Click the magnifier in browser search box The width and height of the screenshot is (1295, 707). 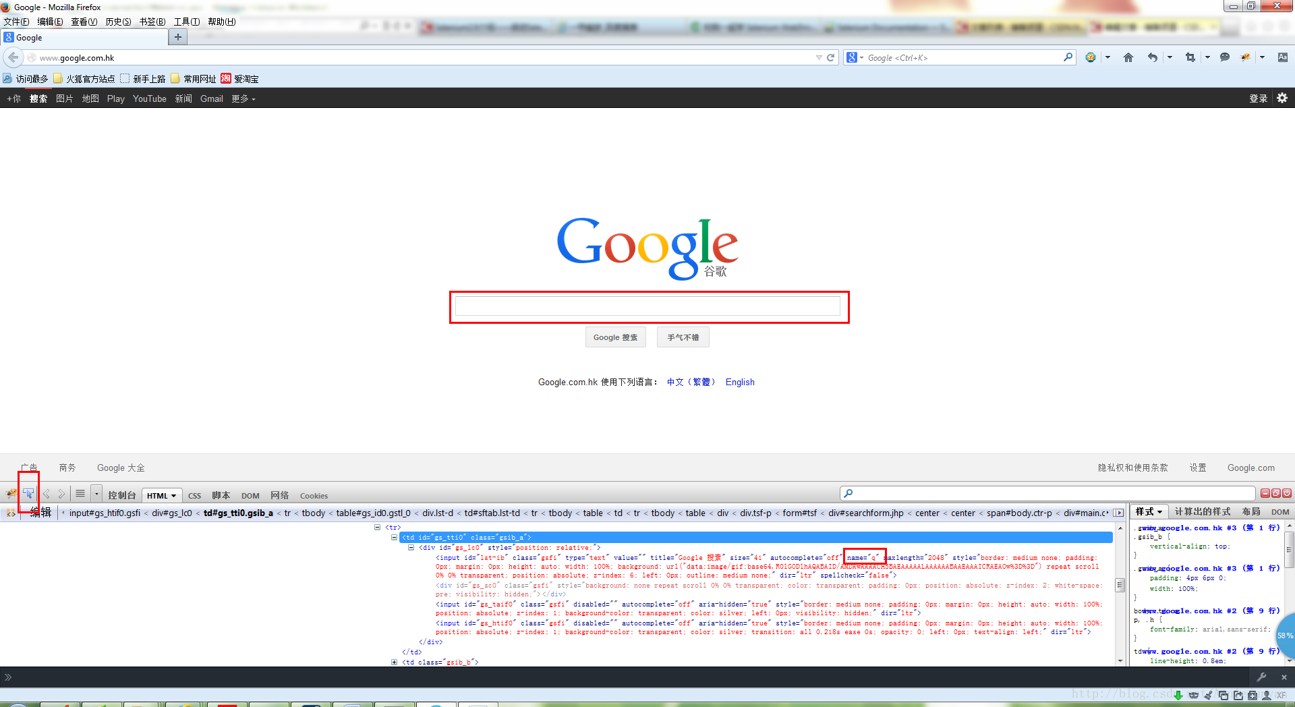[x=1068, y=57]
